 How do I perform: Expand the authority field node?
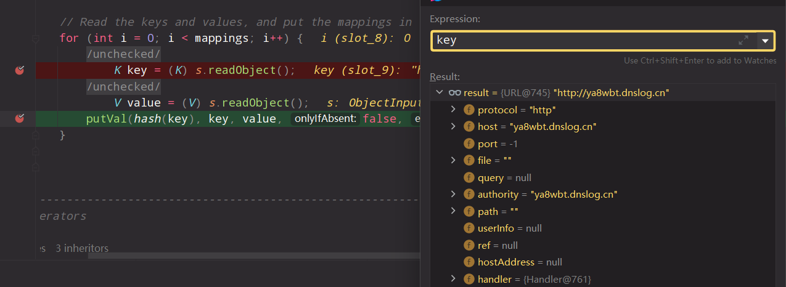(x=453, y=194)
